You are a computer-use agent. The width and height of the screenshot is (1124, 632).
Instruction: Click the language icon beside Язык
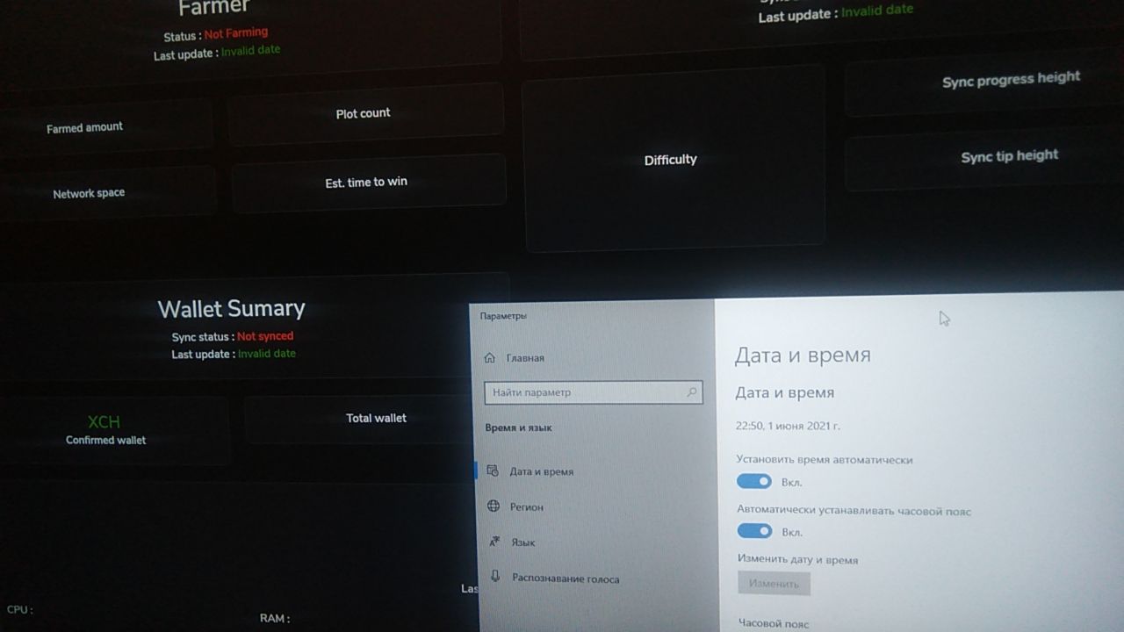coord(494,542)
